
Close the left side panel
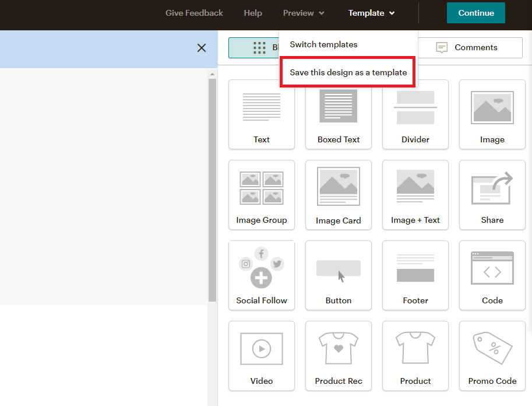(201, 48)
